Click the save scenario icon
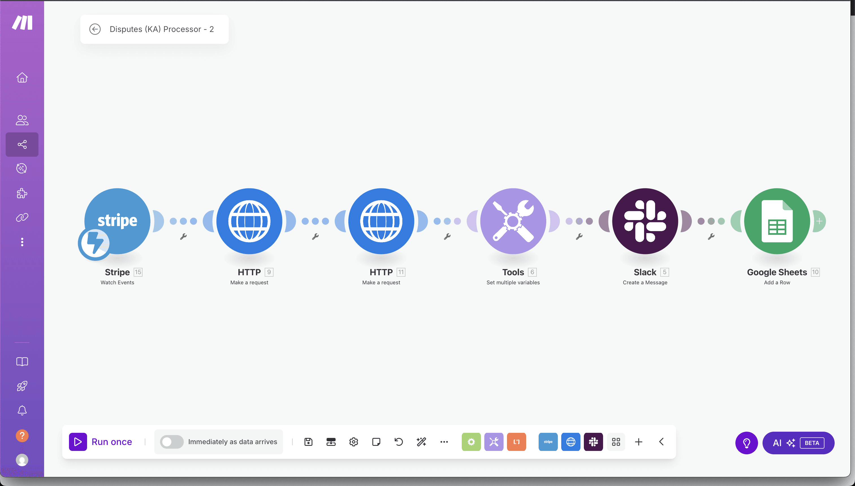This screenshot has width=855, height=486. pyautogui.click(x=308, y=442)
